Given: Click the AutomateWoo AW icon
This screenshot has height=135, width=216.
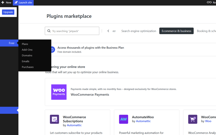Looking at the screenshot, I should click(123, 119).
